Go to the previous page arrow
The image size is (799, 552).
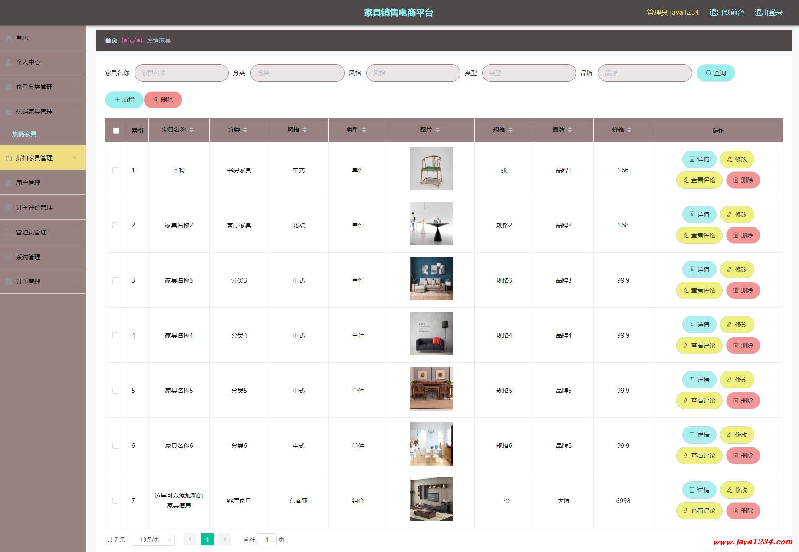[190, 539]
